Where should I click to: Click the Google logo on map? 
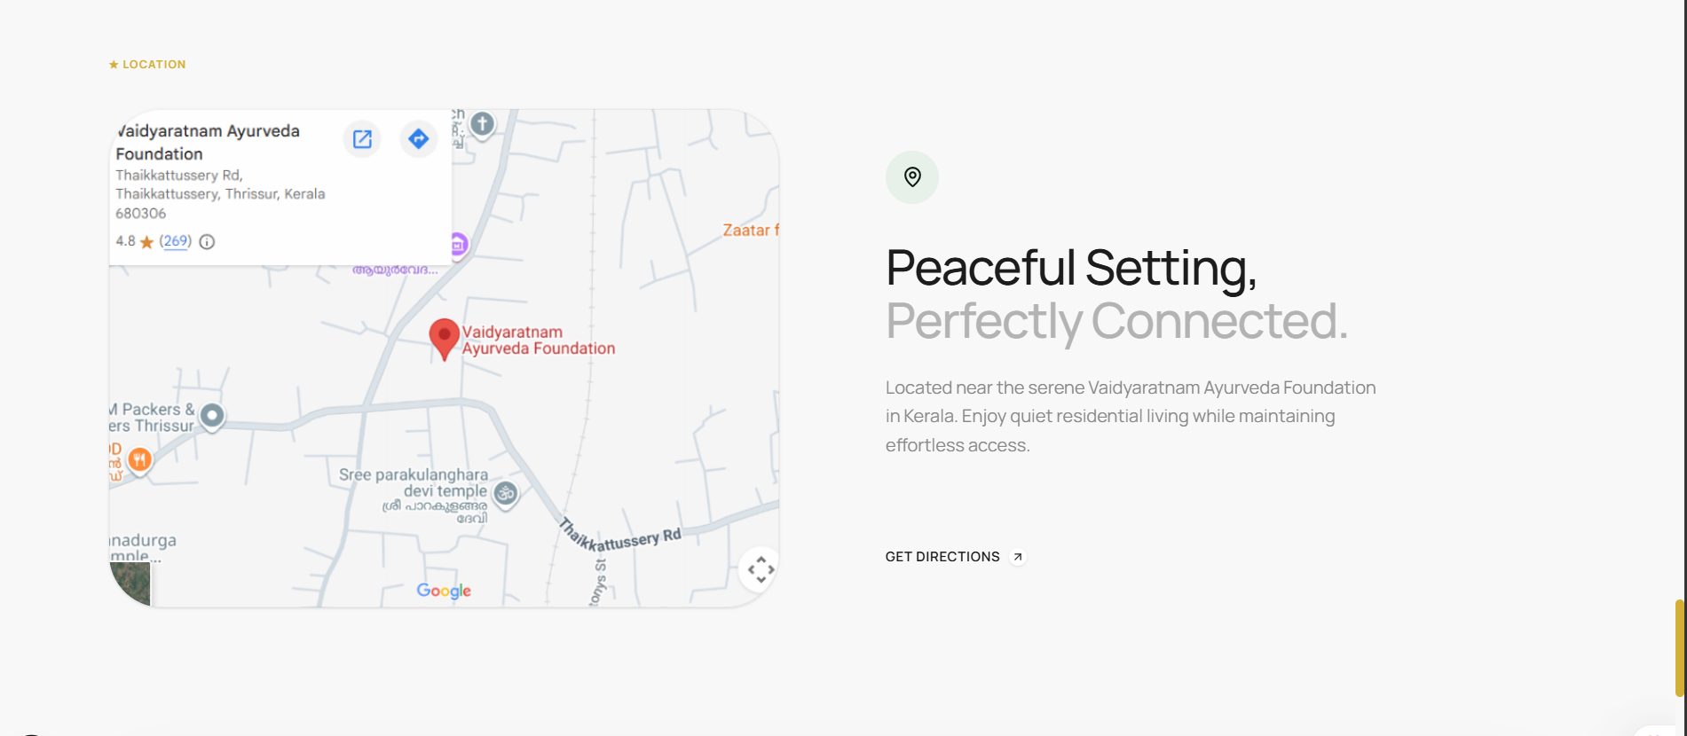444,591
